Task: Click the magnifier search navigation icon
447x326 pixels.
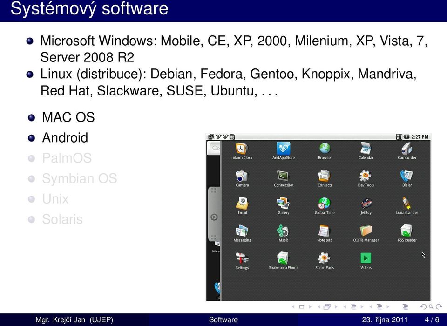Action: (x=431, y=306)
